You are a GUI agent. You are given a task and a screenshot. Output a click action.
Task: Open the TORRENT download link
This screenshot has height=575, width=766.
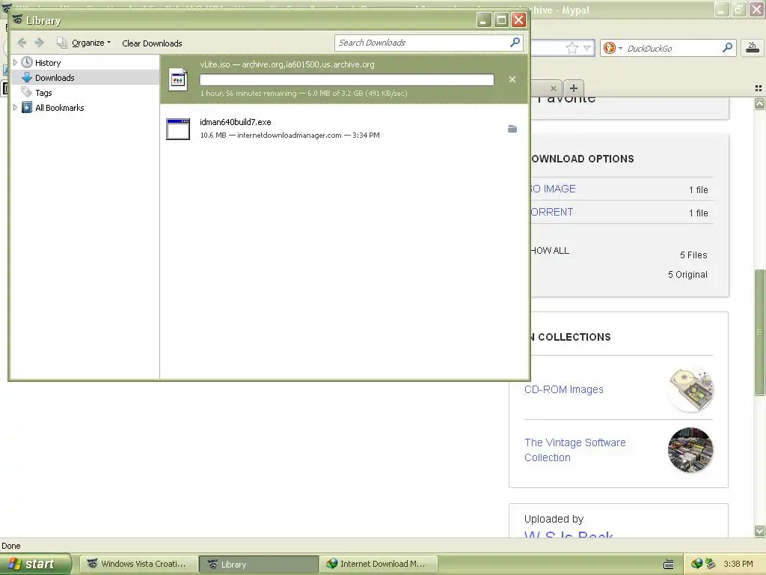click(552, 212)
